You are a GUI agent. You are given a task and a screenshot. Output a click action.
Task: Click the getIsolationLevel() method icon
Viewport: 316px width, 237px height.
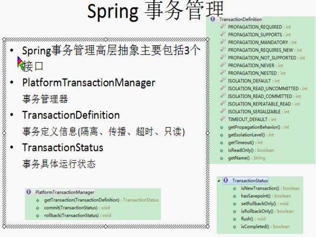tap(222, 135)
